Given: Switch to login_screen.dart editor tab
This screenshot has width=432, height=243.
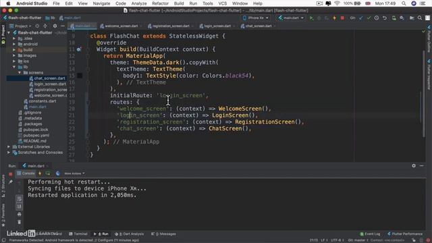Looking at the screenshot, I should pos(217,26).
